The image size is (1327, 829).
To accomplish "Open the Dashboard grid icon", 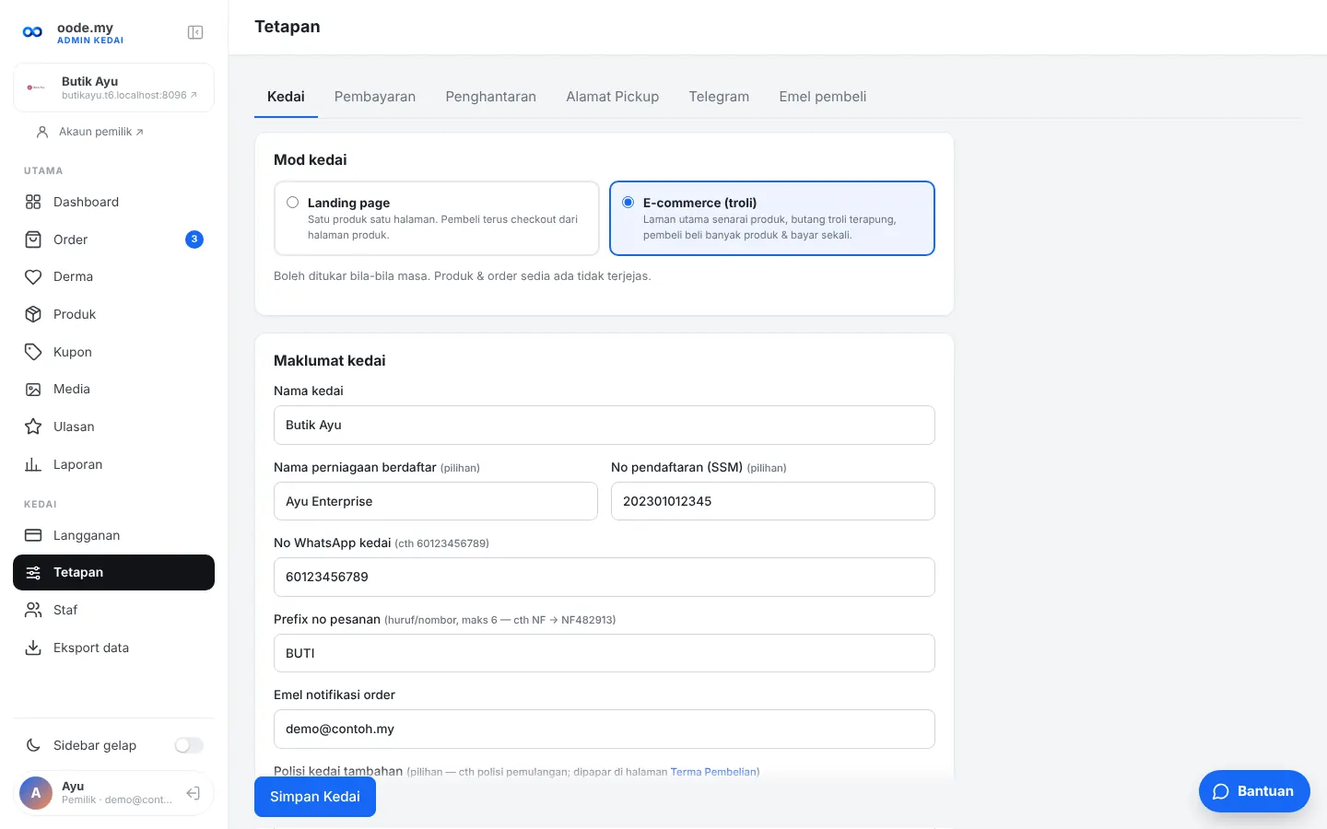I will pos(33,202).
